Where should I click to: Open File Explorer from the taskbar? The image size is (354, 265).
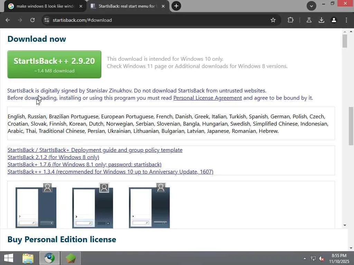point(28,258)
